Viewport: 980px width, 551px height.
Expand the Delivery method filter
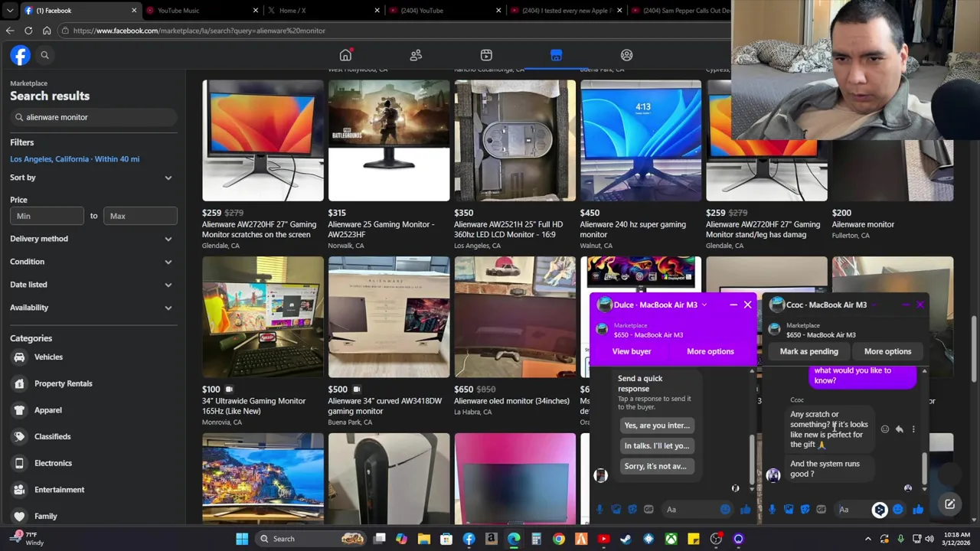point(92,239)
